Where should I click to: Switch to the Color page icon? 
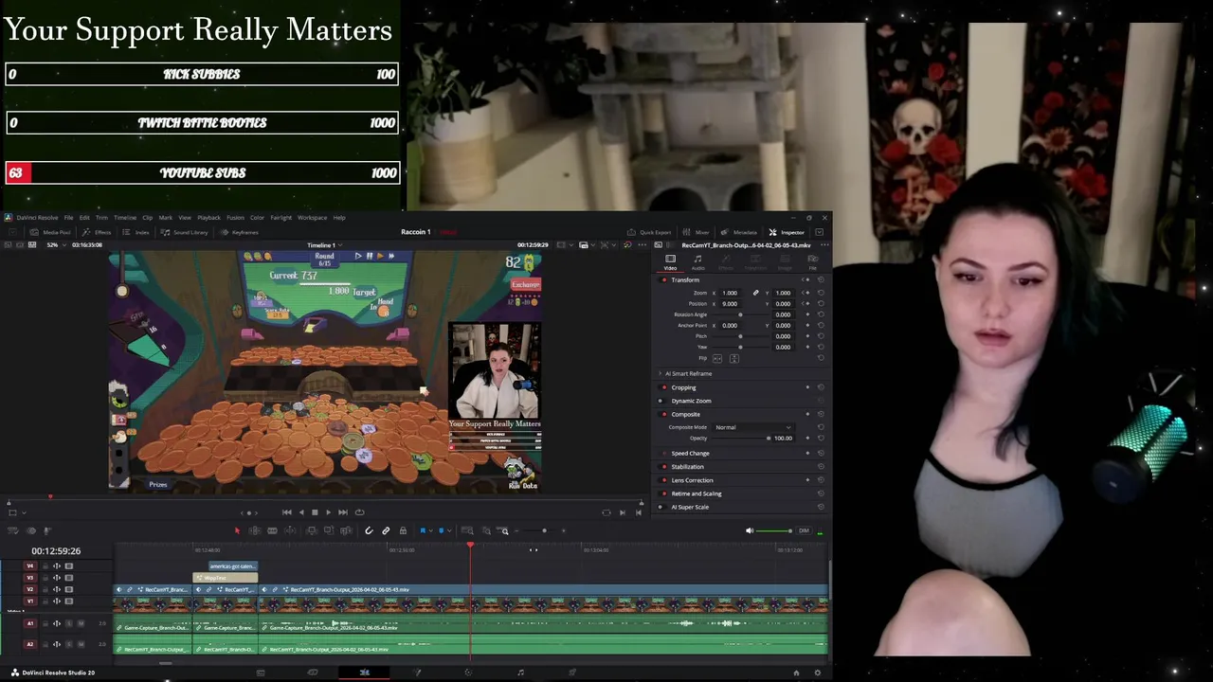468,673
